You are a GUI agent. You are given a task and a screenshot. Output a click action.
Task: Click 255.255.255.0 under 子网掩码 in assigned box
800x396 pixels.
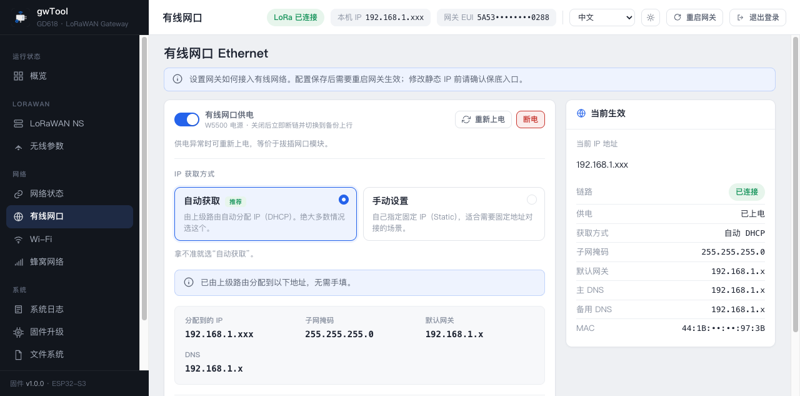(339, 334)
